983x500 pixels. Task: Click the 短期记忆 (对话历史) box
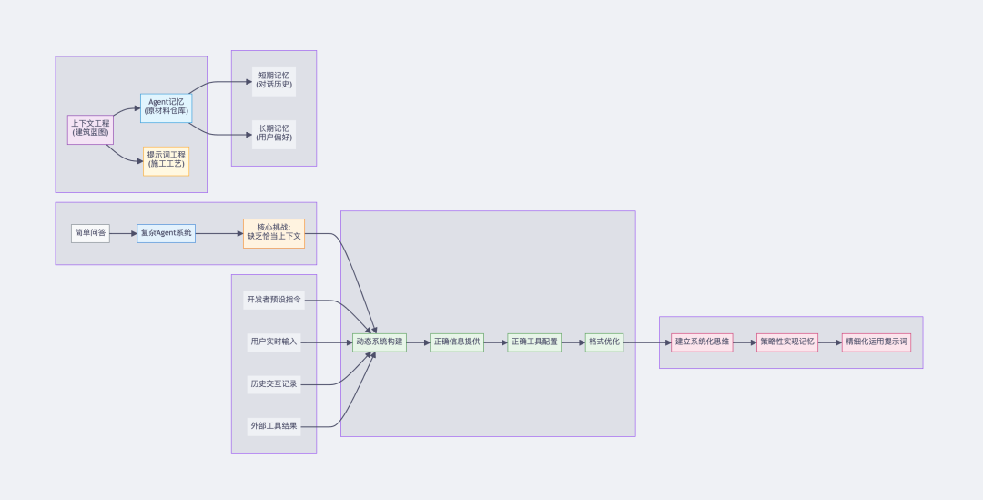coord(273,81)
